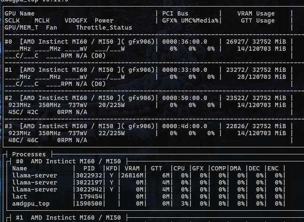The image size is (304, 222).
Task: Click the PCI Bus header label
Action: point(175,14)
